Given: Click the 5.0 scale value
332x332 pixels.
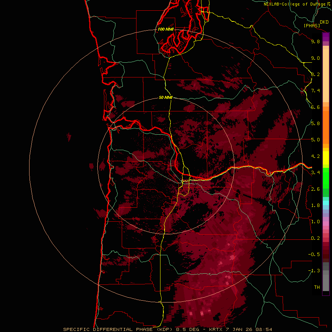Looking at the screenshot, I should pos(315,140).
